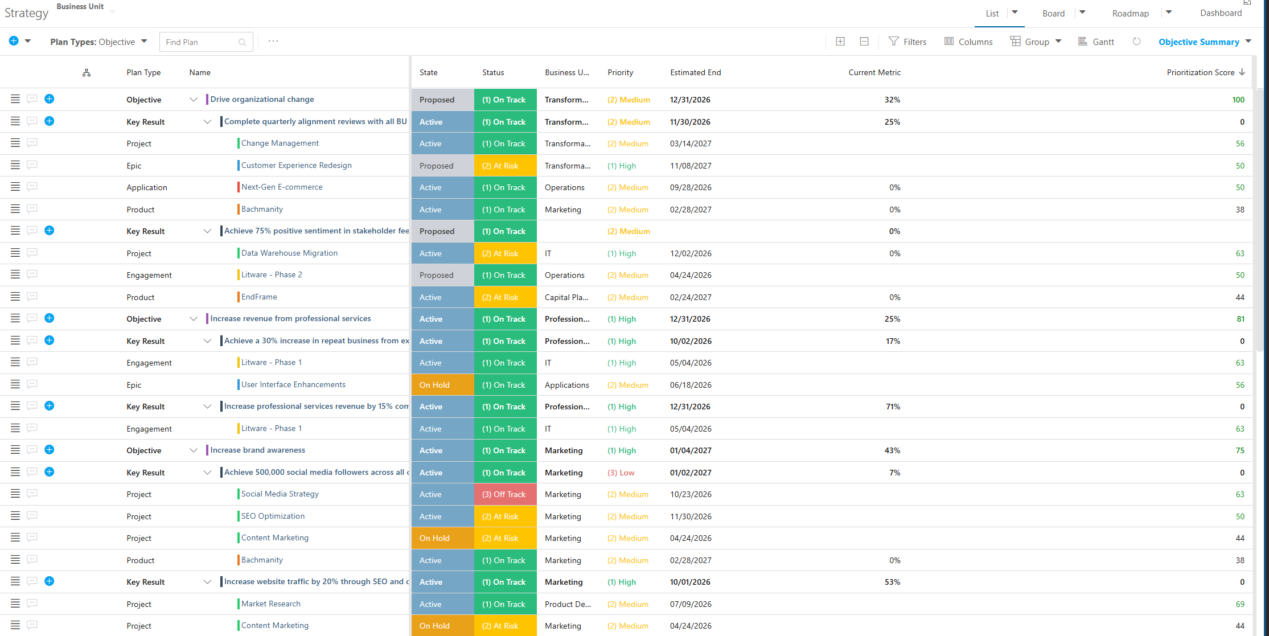Open the SEO Optimization project link
The width and height of the screenshot is (1269, 636).
(273, 516)
